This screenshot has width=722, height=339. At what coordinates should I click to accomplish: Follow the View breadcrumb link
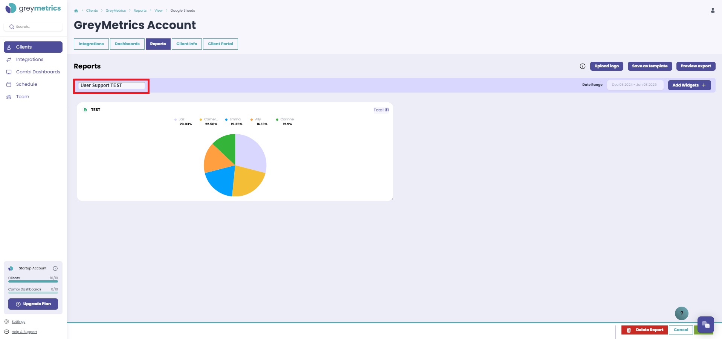coord(159,11)
